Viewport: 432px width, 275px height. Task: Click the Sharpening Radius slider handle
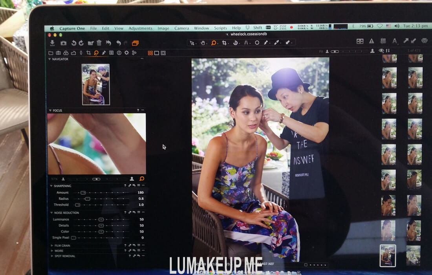click(x=88, y=199)
